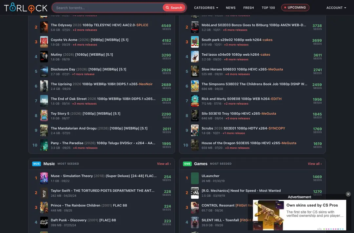
Task: Open Scrubs 2026 S02E01 SYNCOPY torrent
Action: click(243, 128)
